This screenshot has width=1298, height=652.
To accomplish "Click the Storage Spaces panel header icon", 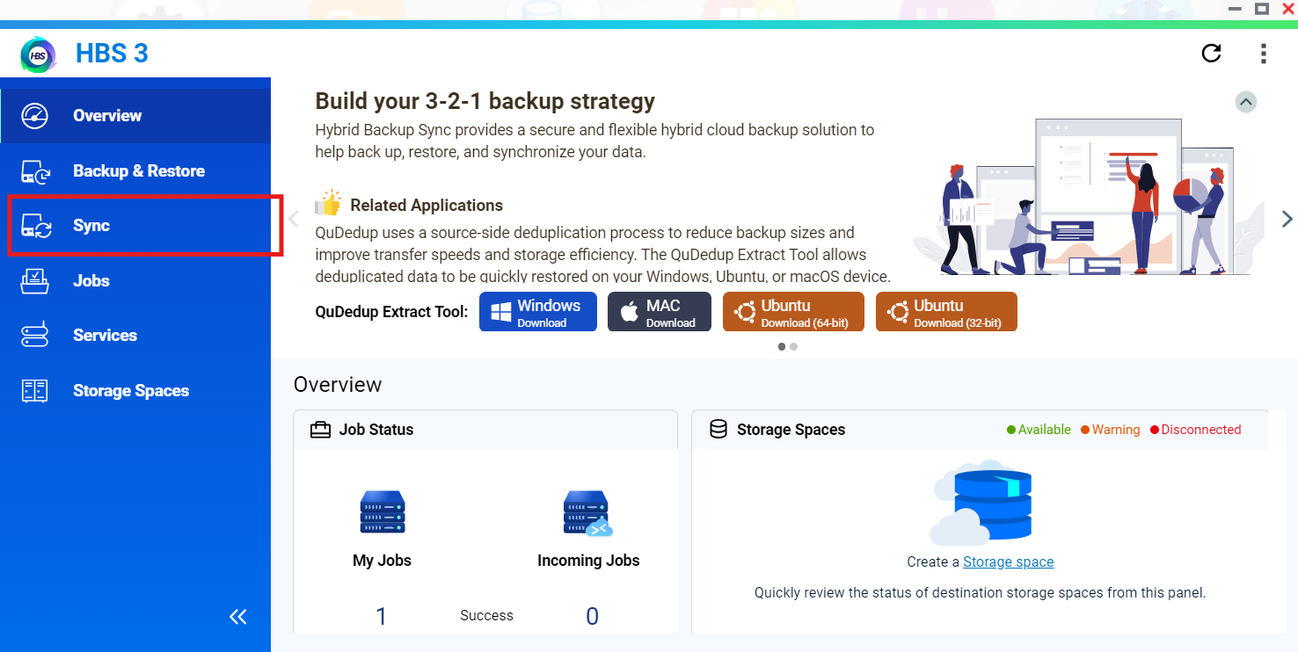I will pos(718,430).
